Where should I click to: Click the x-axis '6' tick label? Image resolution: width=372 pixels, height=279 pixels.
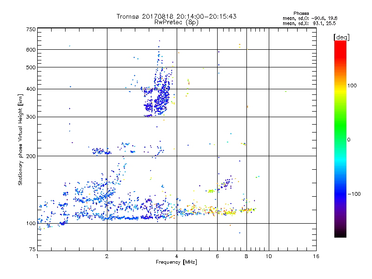(x=217, y=256)
